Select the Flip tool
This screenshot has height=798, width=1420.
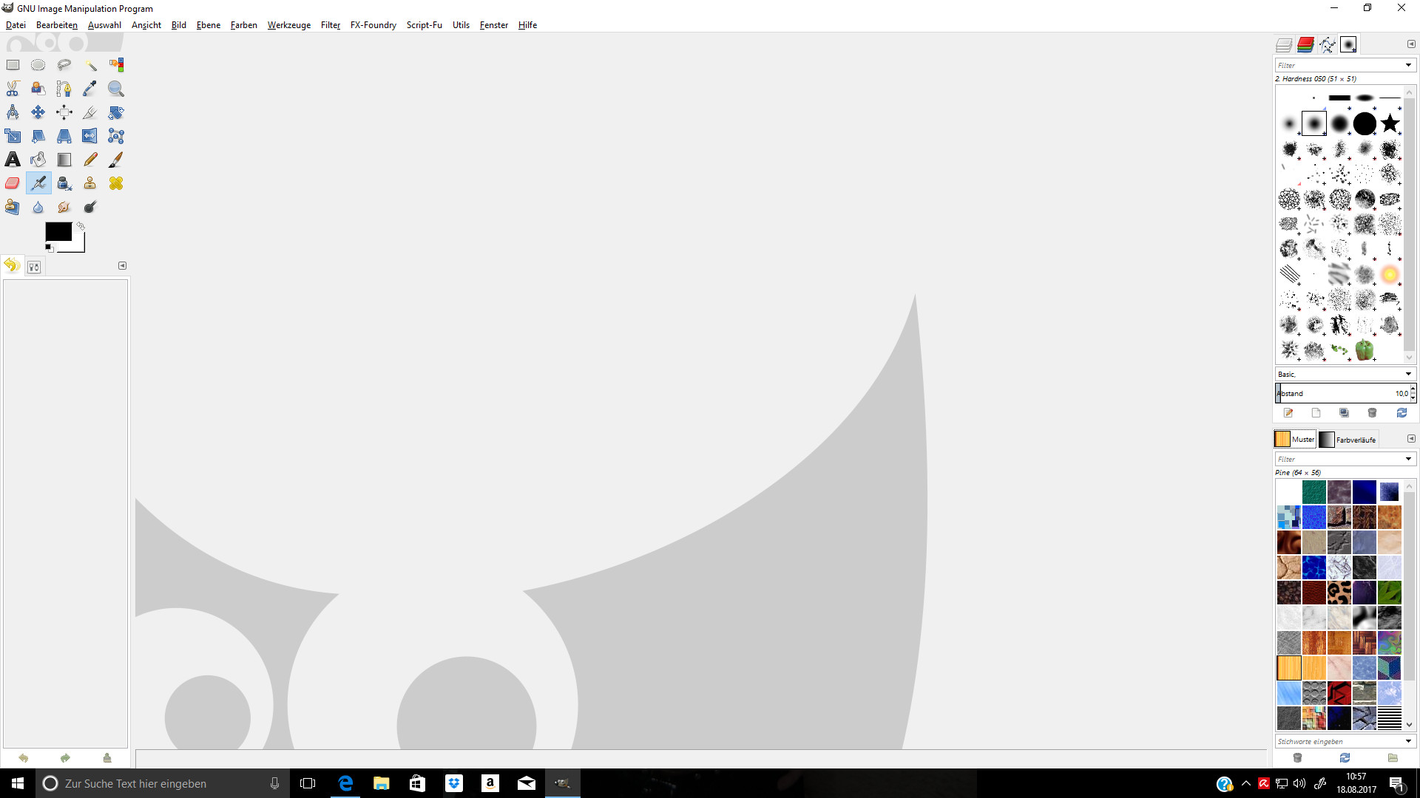click(x=90, y=136)
